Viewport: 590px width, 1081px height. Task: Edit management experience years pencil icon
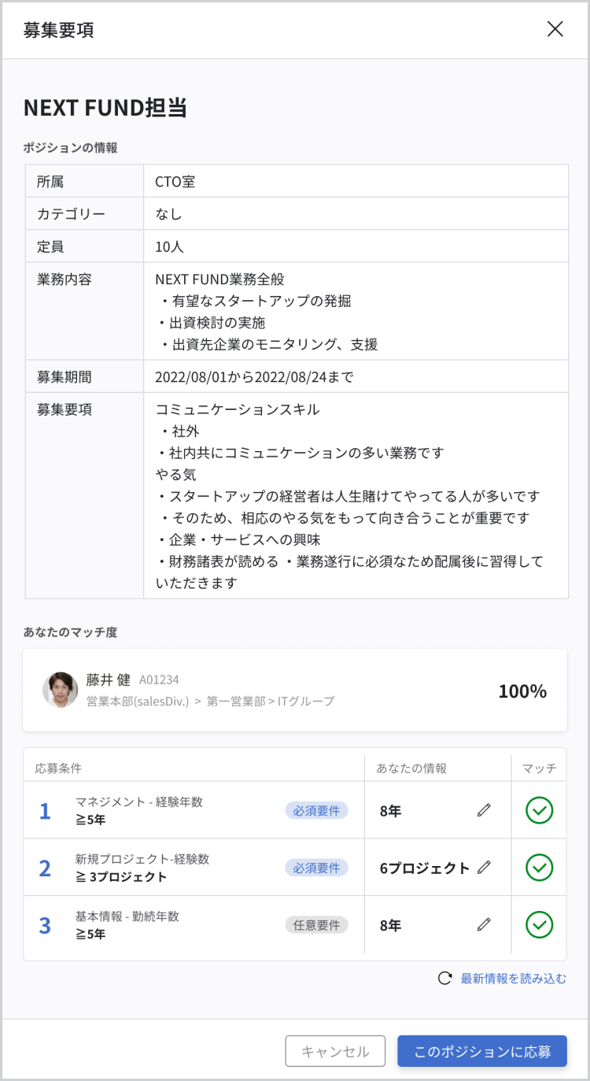click(484, 809)
